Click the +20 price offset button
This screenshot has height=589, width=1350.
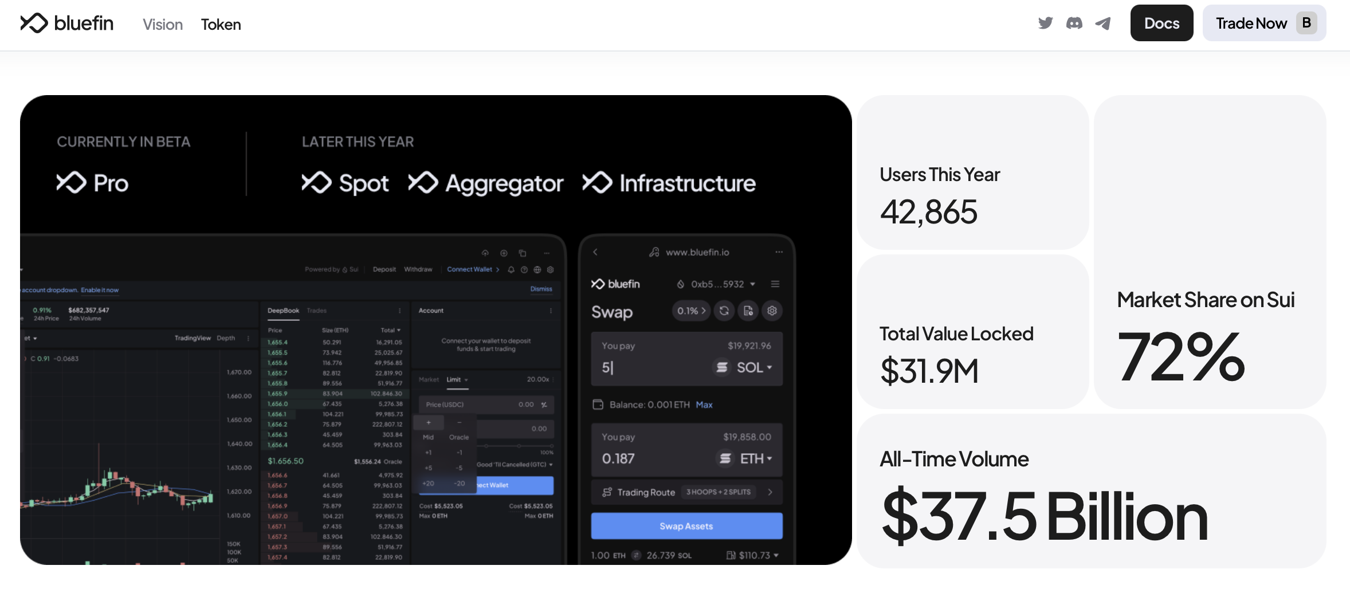tap(428, 484)
